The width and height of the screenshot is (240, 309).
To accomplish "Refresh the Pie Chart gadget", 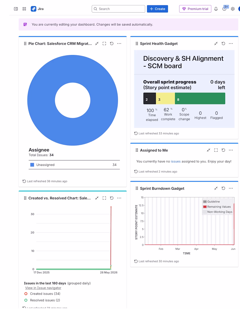I will tap(112, 44).
